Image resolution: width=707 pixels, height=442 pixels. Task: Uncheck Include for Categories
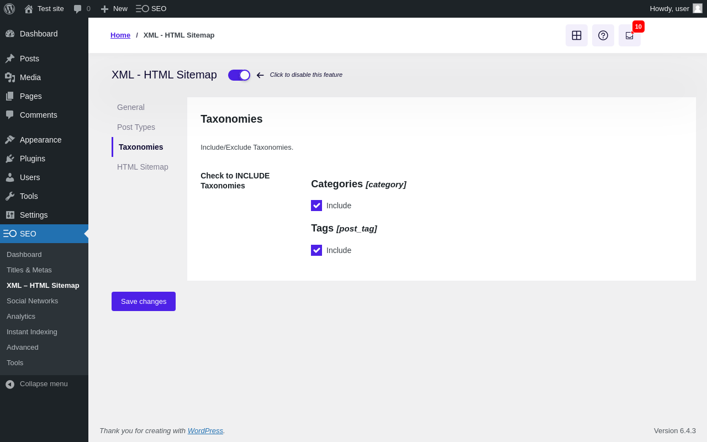point(316,206)
